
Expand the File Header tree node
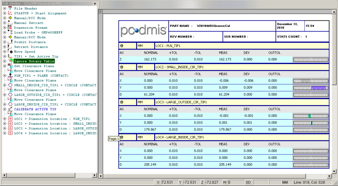pyautogui.click(x=4, y=8)
